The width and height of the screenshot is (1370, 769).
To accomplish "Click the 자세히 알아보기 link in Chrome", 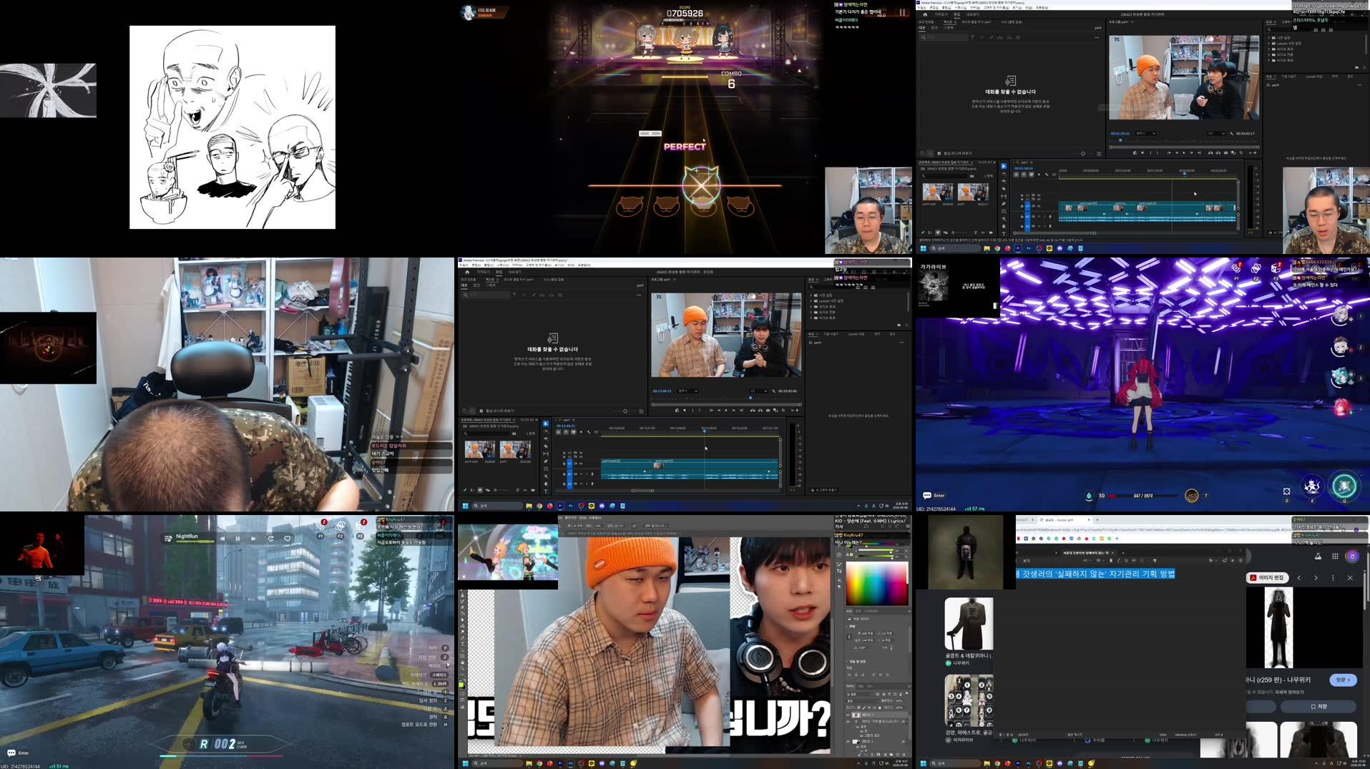I will pos(1288,692).
